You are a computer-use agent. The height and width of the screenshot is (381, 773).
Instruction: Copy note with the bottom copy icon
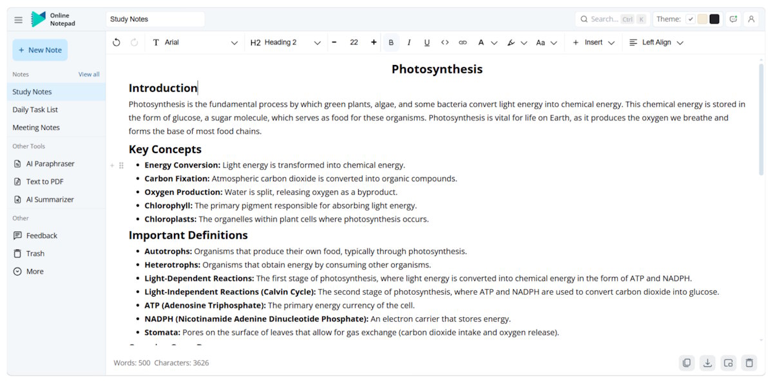pyautogui.click(x=687, y=363)
